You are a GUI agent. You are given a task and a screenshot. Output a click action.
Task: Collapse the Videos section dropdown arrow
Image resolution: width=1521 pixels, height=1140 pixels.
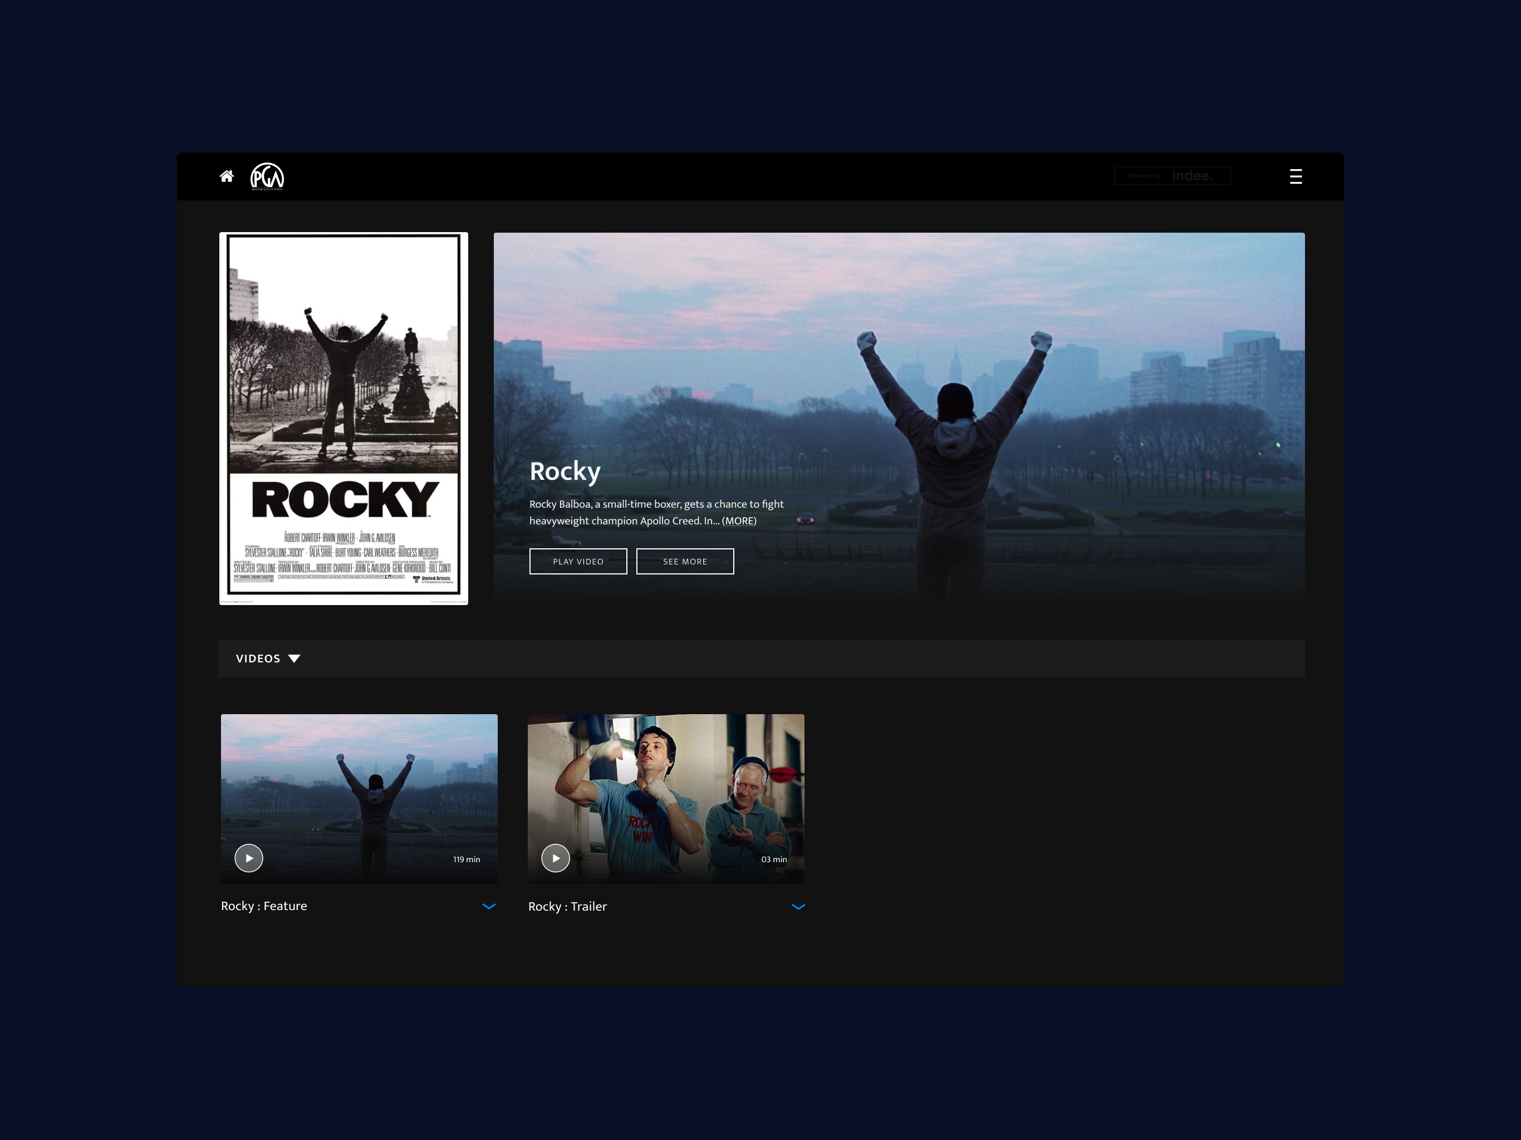295,659
